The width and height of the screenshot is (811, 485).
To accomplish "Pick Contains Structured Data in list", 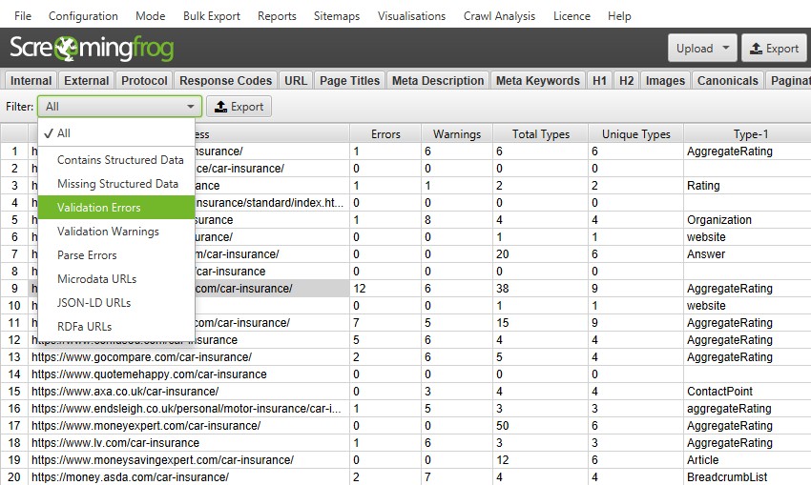I will point(120,160).
